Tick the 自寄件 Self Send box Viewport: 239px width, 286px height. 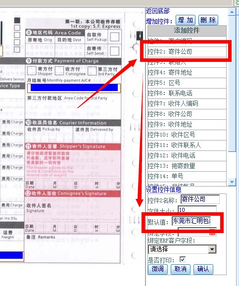tap(115, 50)
